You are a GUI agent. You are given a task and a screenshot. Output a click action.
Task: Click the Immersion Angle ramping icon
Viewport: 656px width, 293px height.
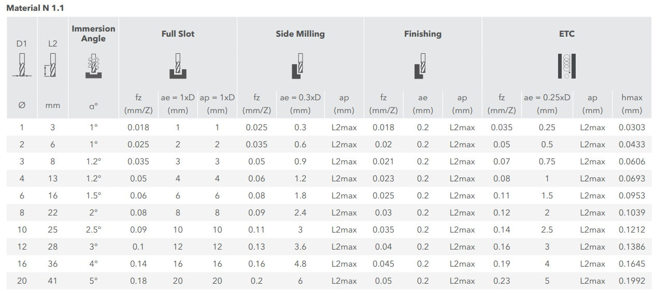93,65
